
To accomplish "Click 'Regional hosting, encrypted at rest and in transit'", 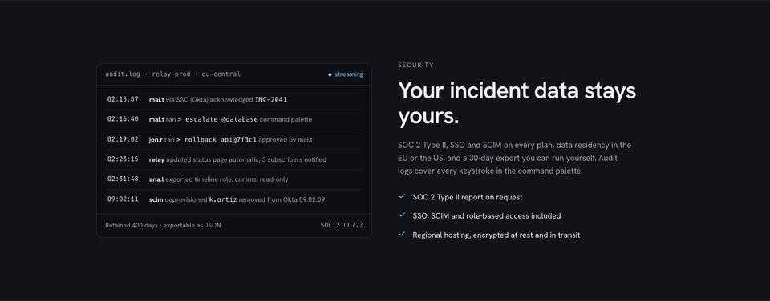I will pos(496,235).
